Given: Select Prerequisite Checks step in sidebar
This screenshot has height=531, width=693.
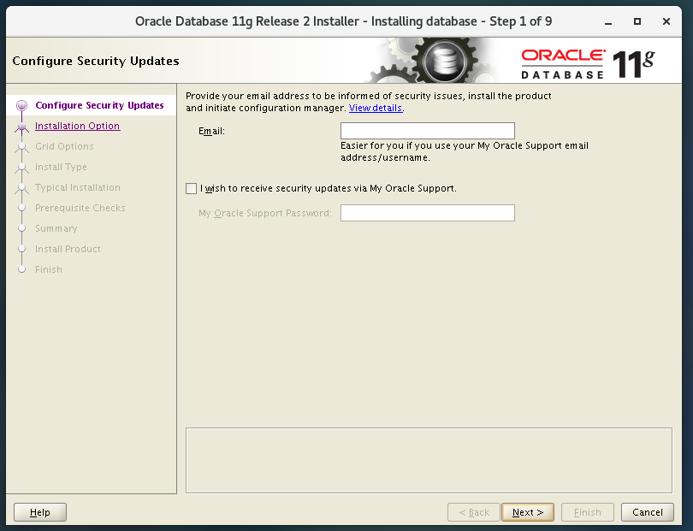Looking at the screenshot, I should [80, 208].
